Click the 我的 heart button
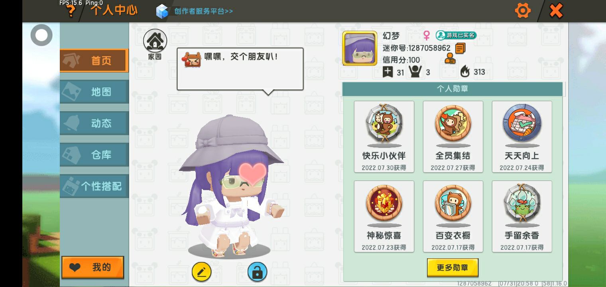This screenshot has height=287, width=606. [93, 267]
